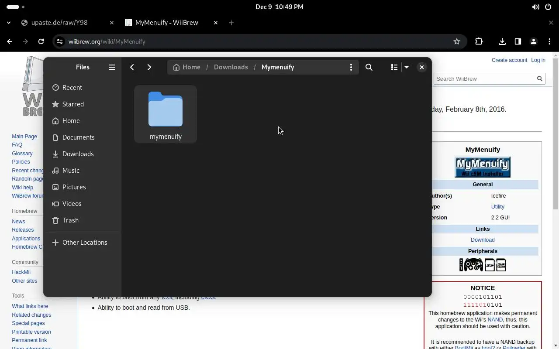Viewport: 559px width, 349px height.
Task: Close the MyMenuify - WiiBrew tab
Action: pyautogui.click(x=216, y=23)
